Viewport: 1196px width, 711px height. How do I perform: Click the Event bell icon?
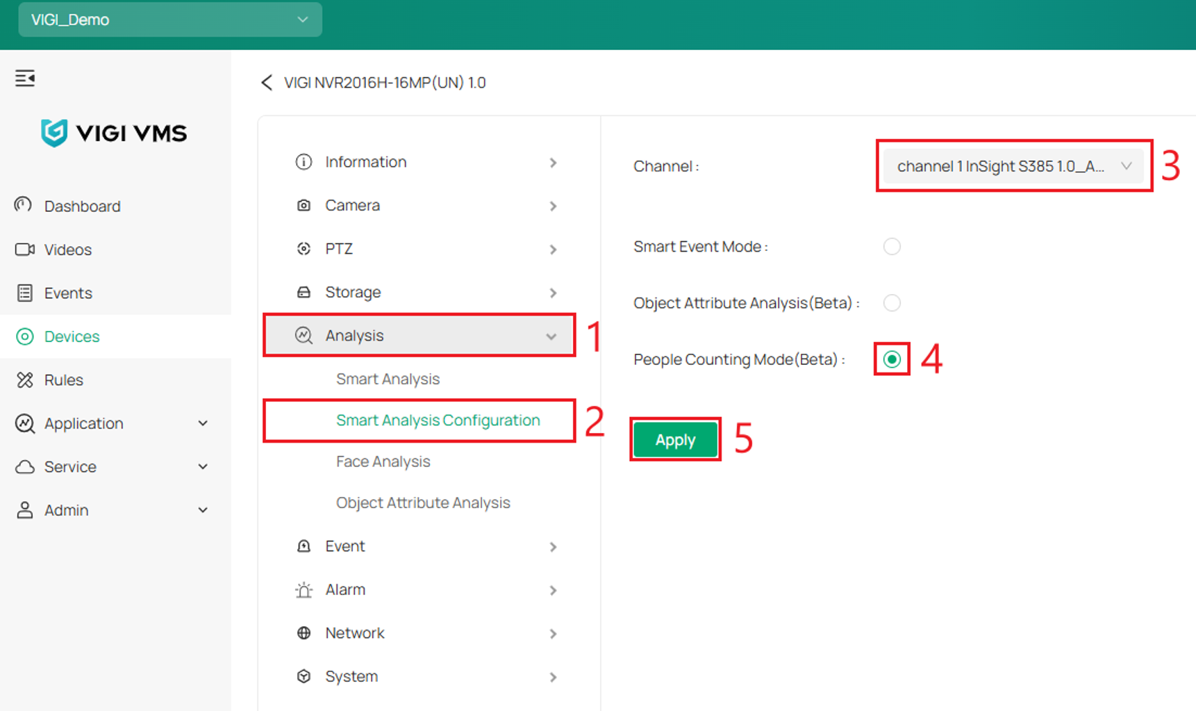(304, 546)
